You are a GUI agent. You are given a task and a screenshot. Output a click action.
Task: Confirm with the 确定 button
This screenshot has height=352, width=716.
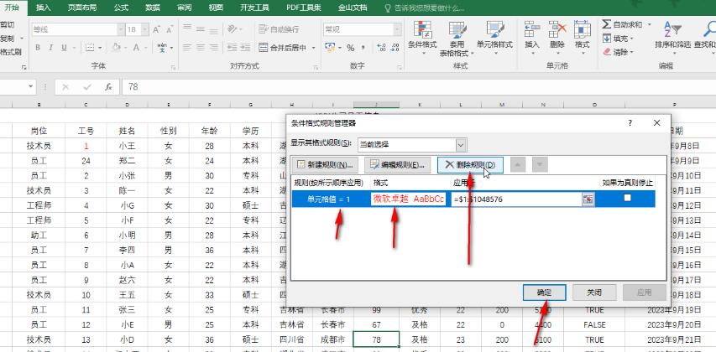tap(545, 292)
